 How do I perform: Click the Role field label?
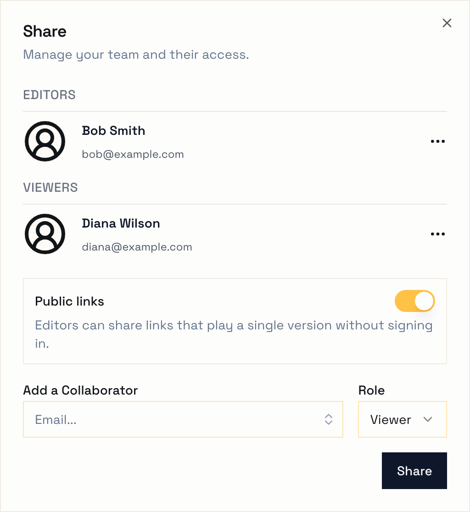[x=371, y=390]
